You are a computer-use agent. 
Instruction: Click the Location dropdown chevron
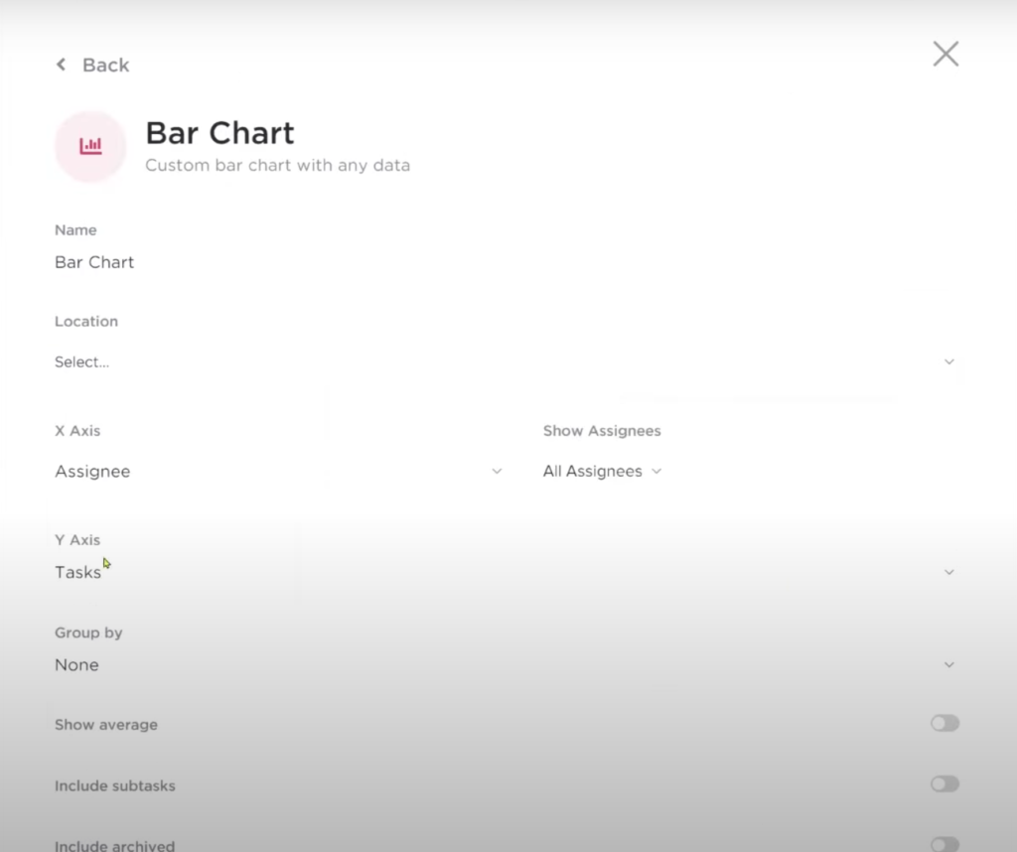pyautogui.click(x=948, y=361)
